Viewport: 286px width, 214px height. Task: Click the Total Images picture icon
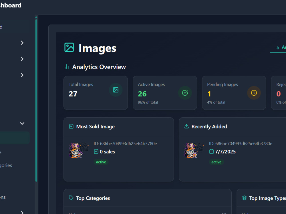116,90
